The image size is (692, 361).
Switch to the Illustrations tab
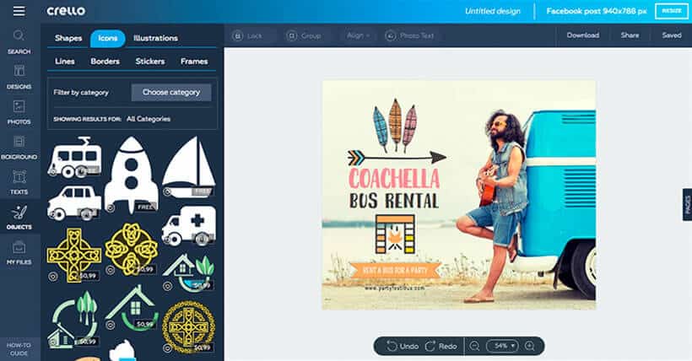click(155, 38)
